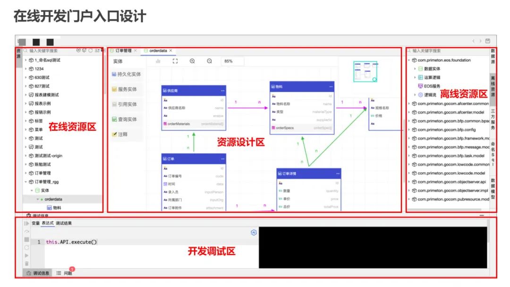
Task: Close the 订单管理 editor tab
Action: pos(136,51)
